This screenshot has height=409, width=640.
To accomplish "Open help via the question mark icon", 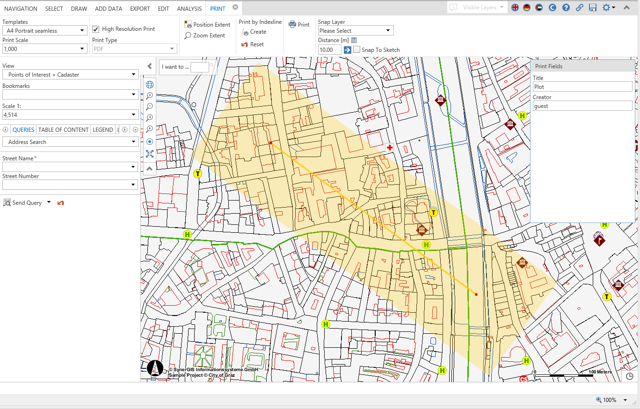I will (x=566, y=7).
